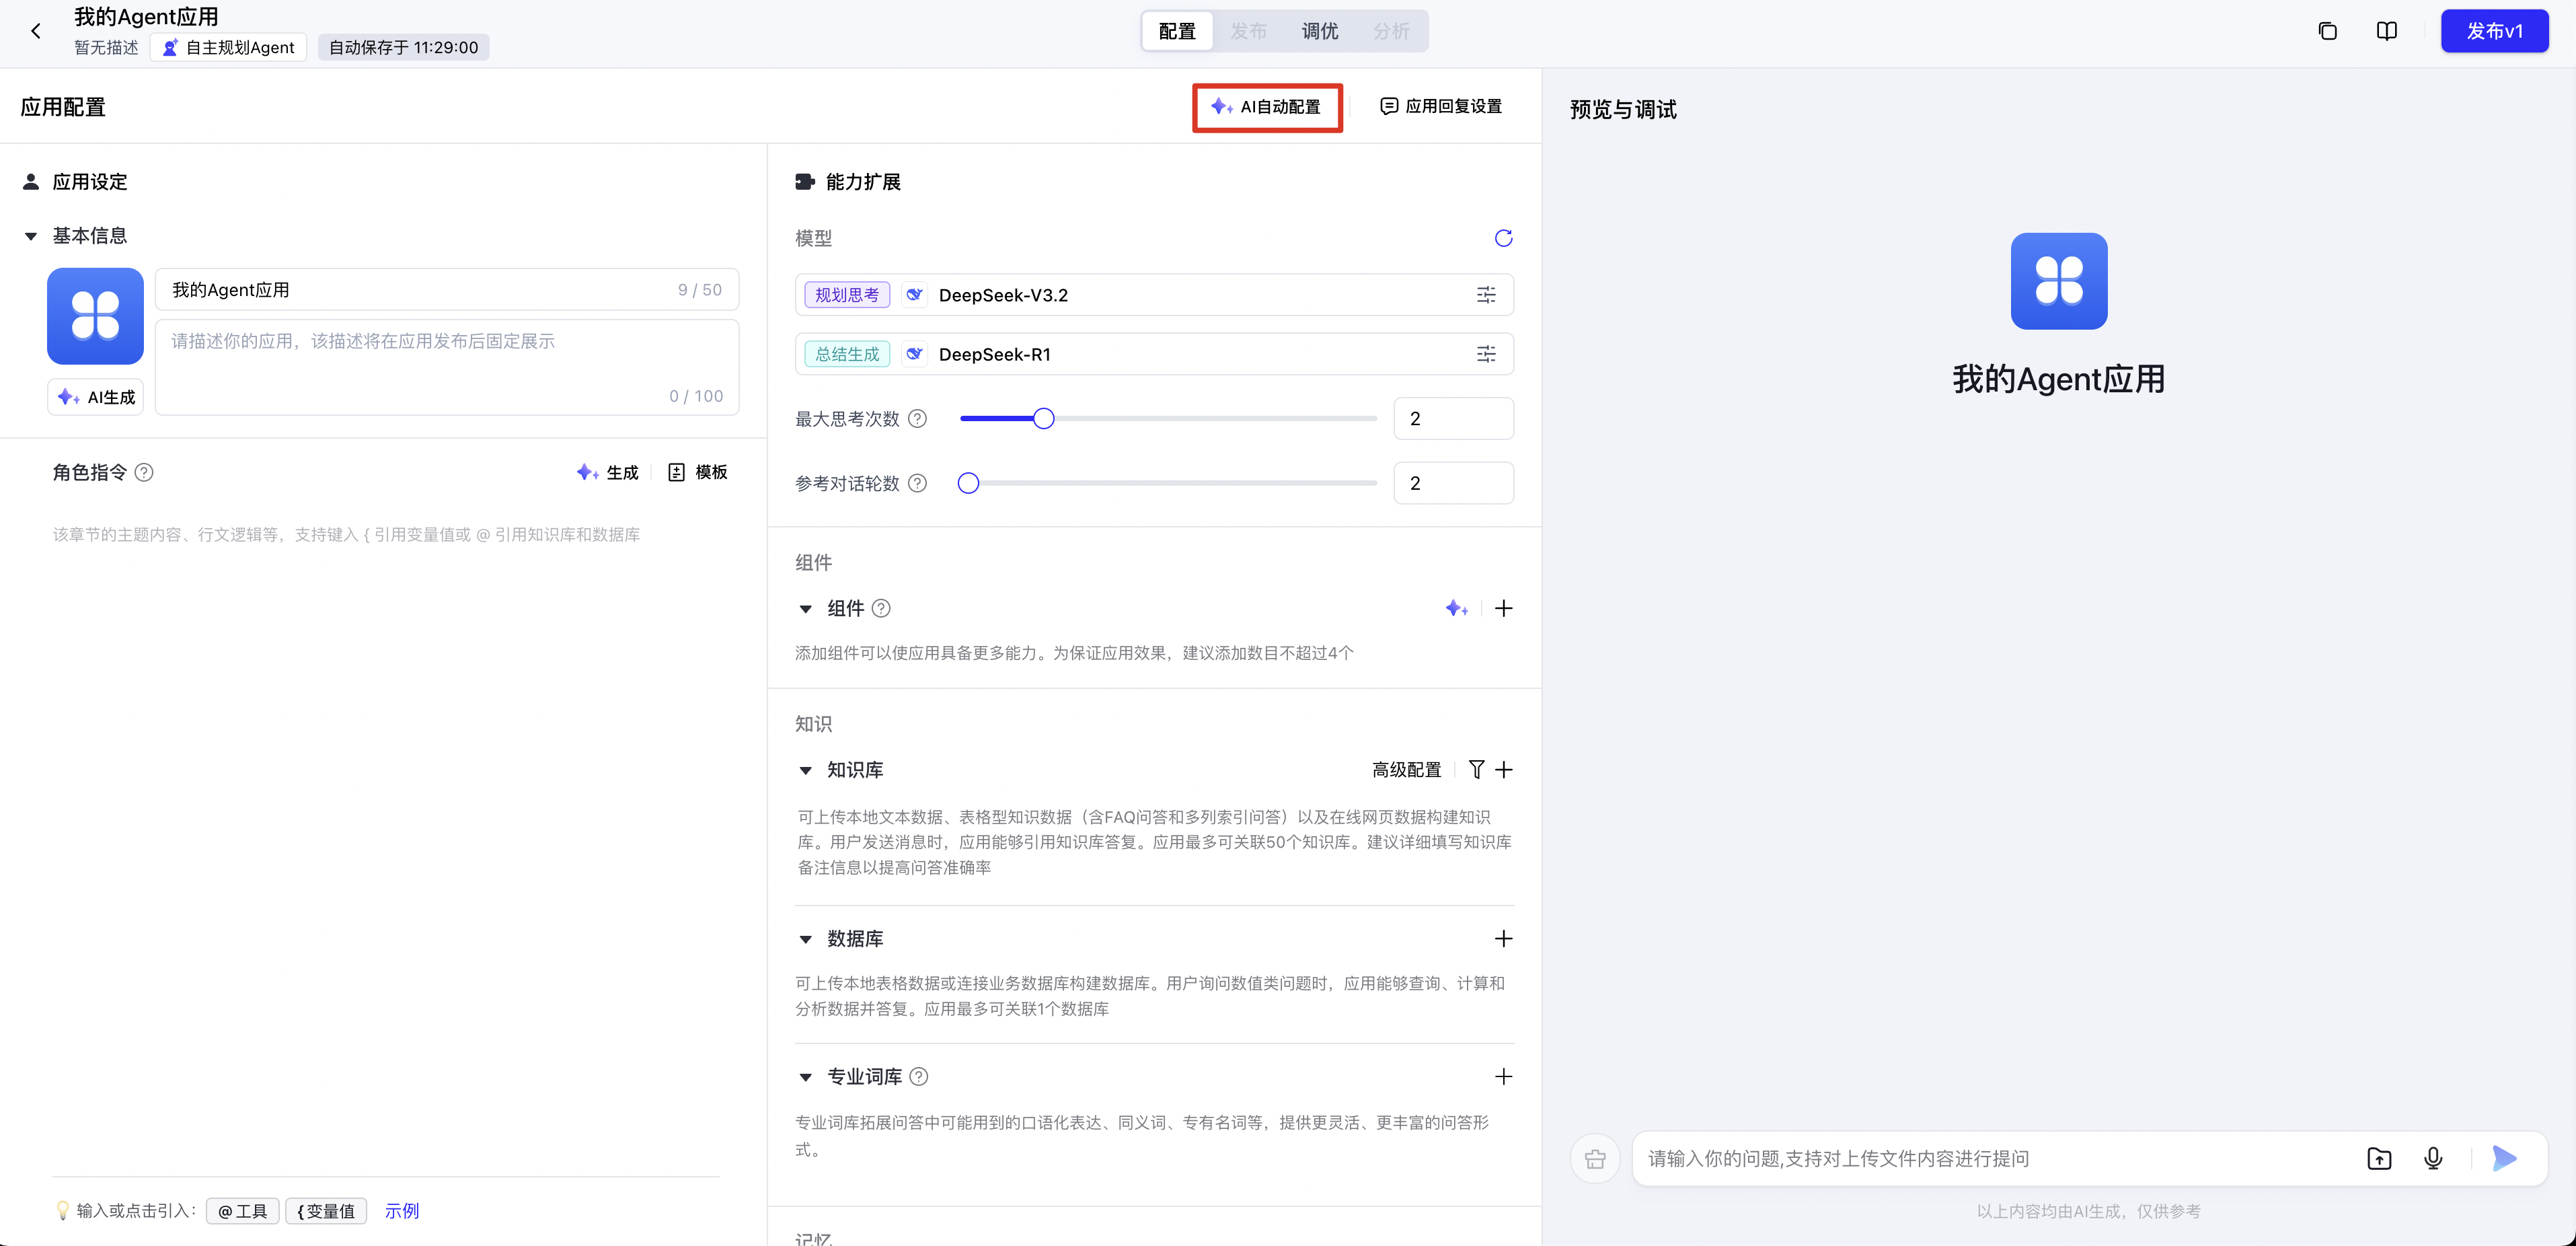Click the application description text field
The width and height of the screenshot is (2576, 1246).
tap(446, 365)
